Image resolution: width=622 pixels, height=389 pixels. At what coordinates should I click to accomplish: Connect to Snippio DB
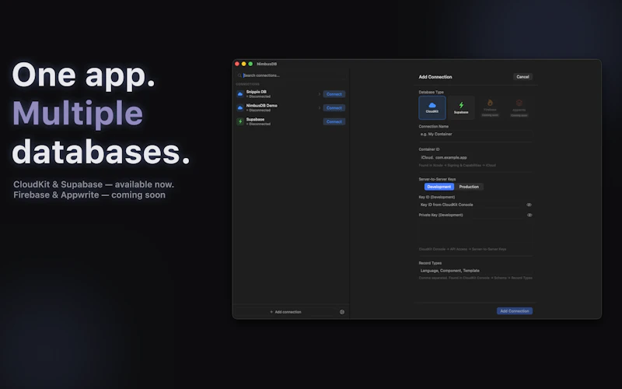[334, 94]
